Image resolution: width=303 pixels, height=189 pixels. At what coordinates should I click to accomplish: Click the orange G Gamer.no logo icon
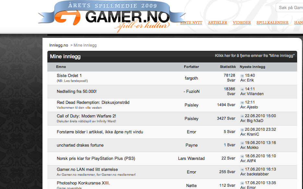click(x=67, y=17)
